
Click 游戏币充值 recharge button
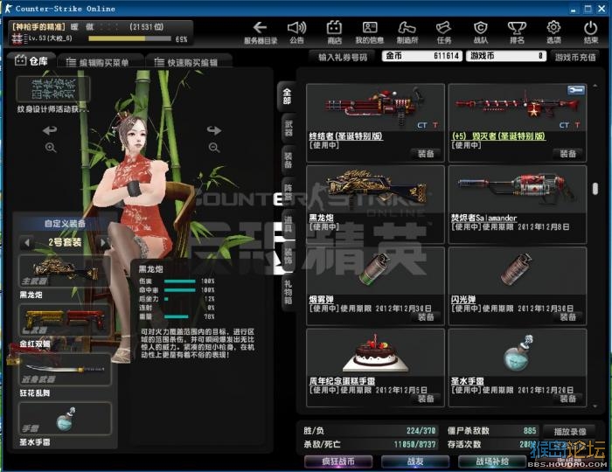(x=575, y=58)
